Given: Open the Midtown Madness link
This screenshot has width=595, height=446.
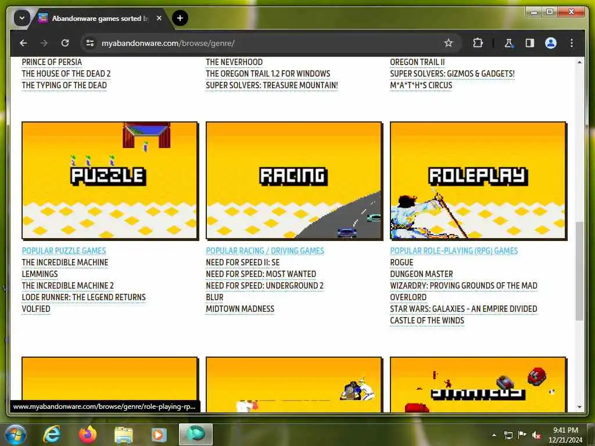Looking at the screenshot, I should pos(240,309).
